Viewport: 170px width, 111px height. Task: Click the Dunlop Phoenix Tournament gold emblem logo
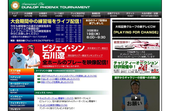pos(15,5)
